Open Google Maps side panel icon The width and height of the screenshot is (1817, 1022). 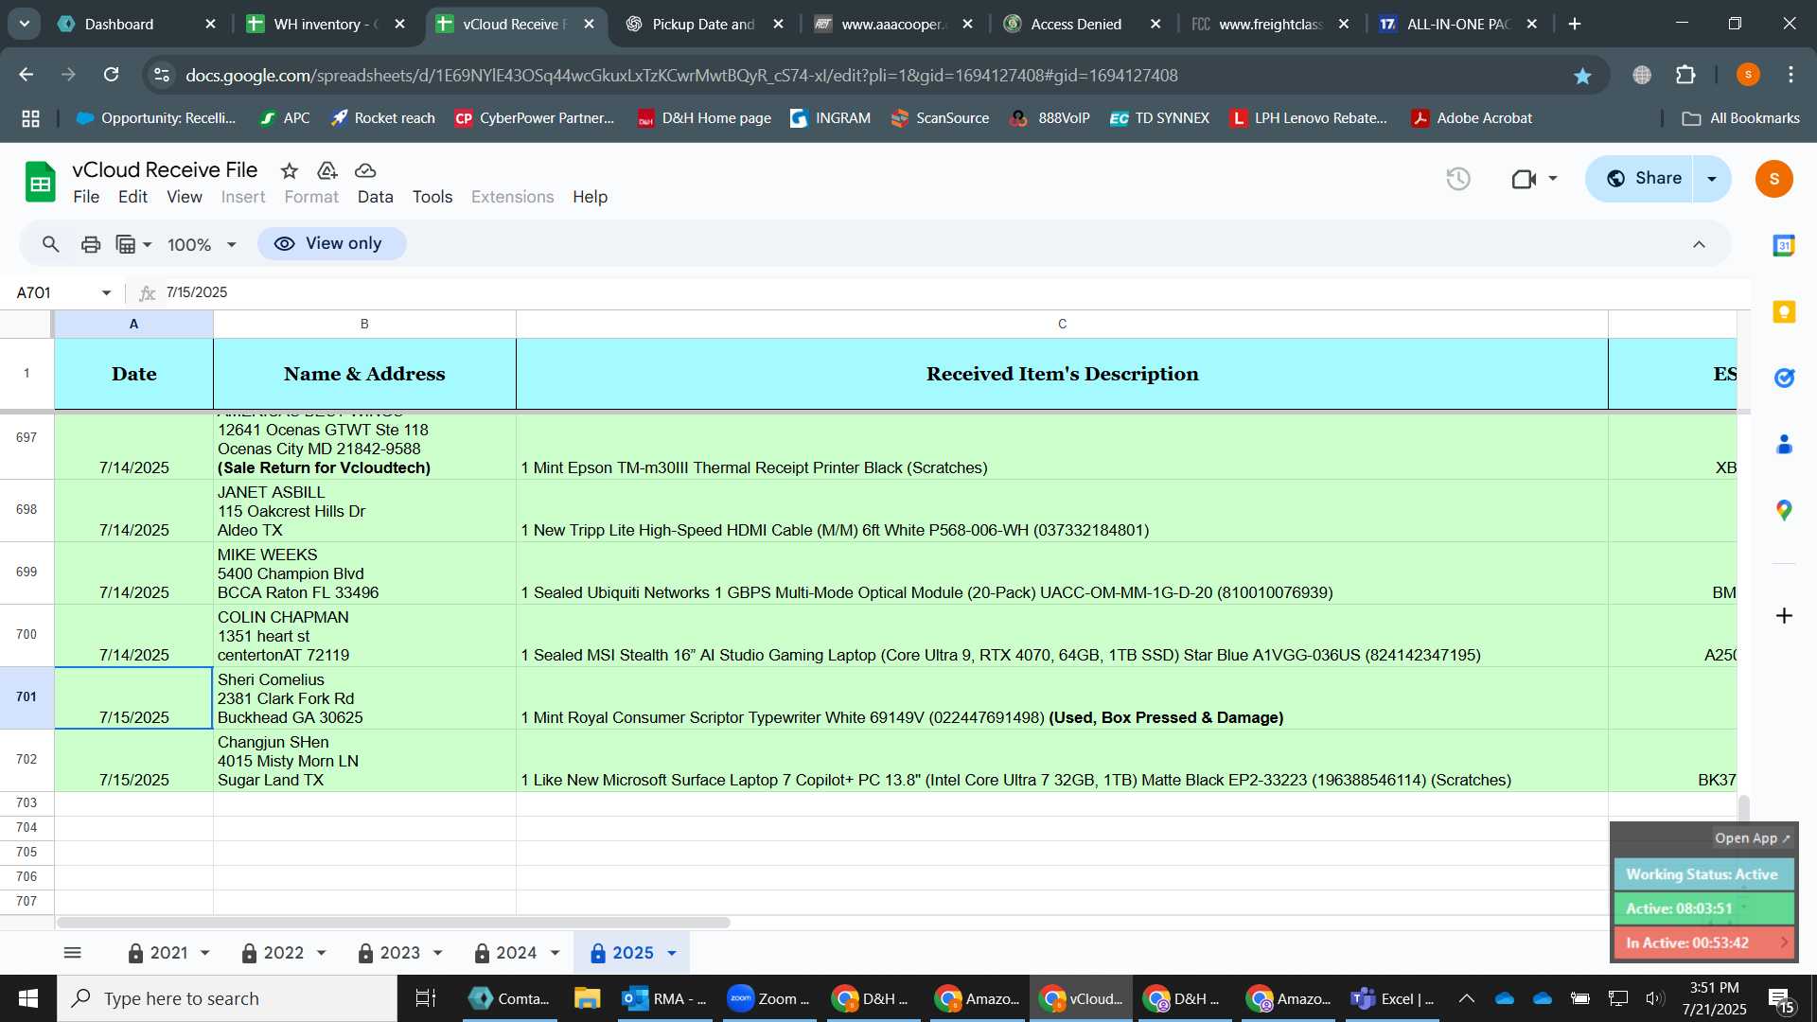click(x=1784, y=511)
